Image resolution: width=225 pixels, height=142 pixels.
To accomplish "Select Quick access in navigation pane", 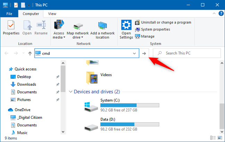I will 23,69.
